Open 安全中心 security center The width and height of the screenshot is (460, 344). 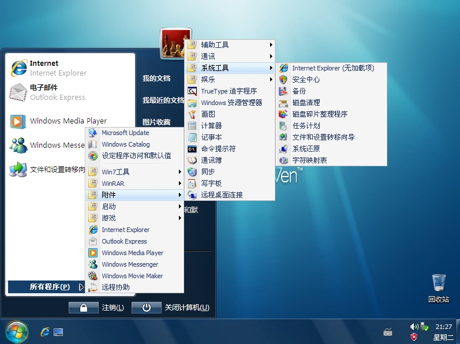pyautogui.click(x=331, y=80)
